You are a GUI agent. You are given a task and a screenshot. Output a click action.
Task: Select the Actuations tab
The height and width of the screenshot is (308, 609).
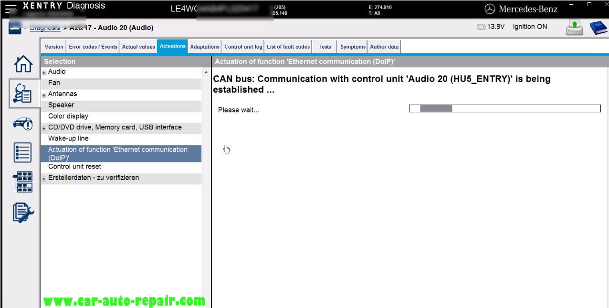click(173, 46)
